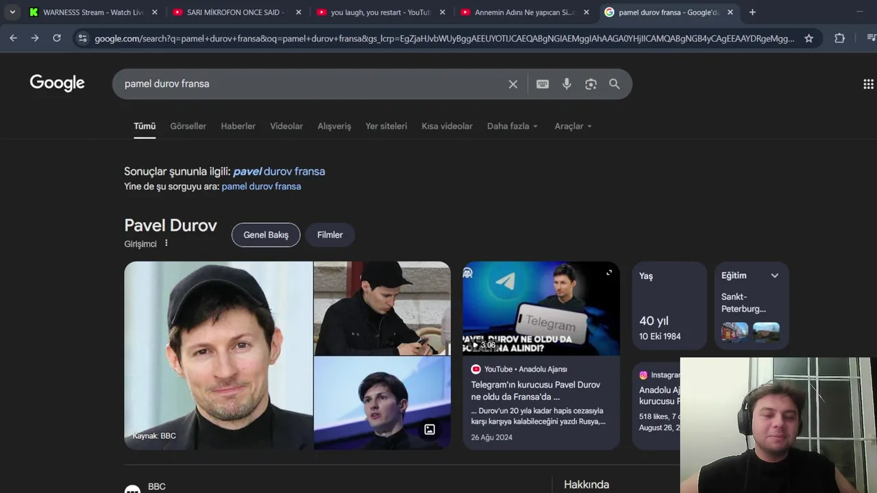Click the Genel Bakış button
The height and width of the screenshot is (493, 877).
(266, 235)
